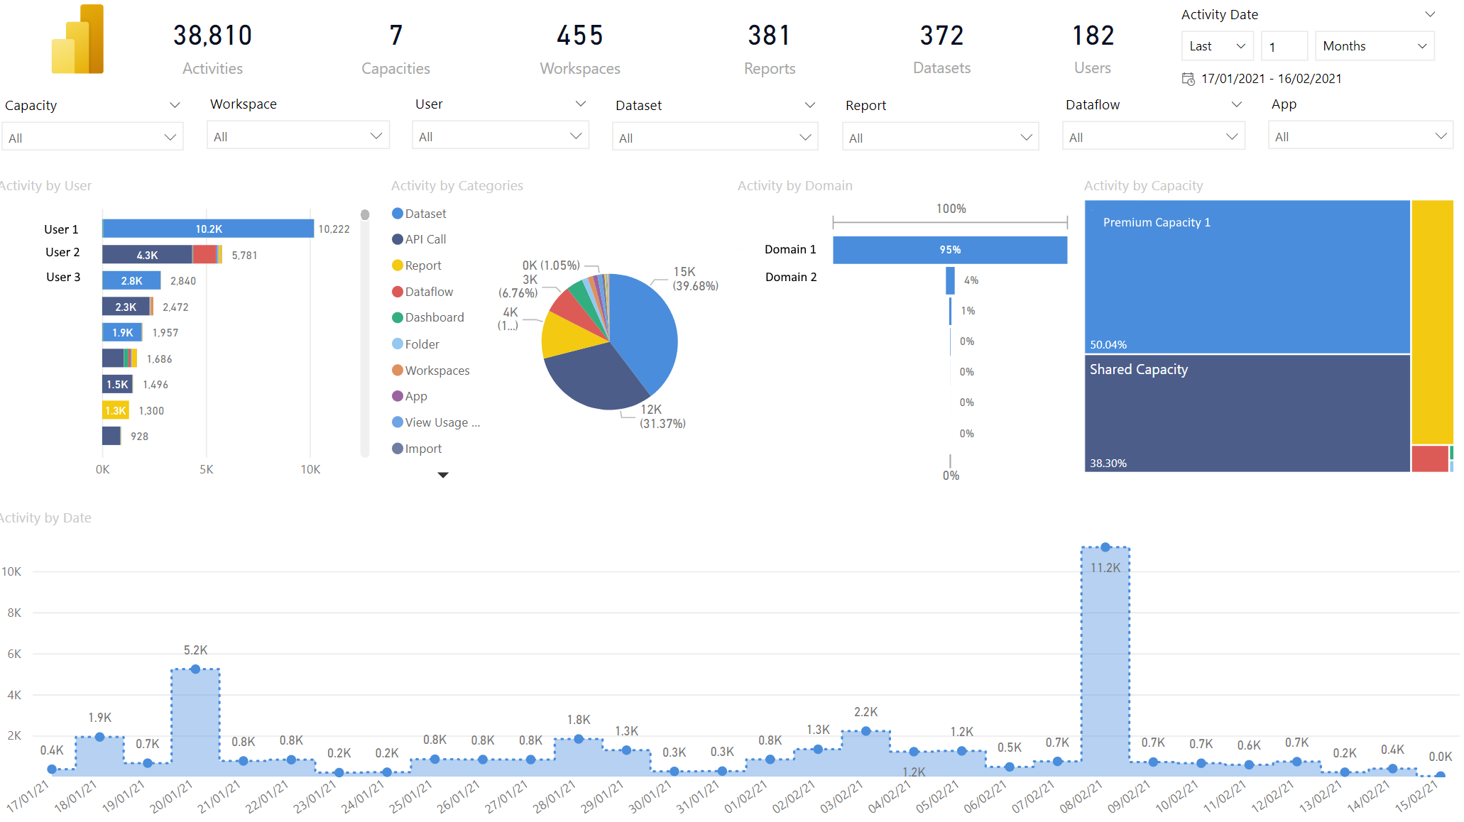Click the Activity by Capacity chart title

1143,185
